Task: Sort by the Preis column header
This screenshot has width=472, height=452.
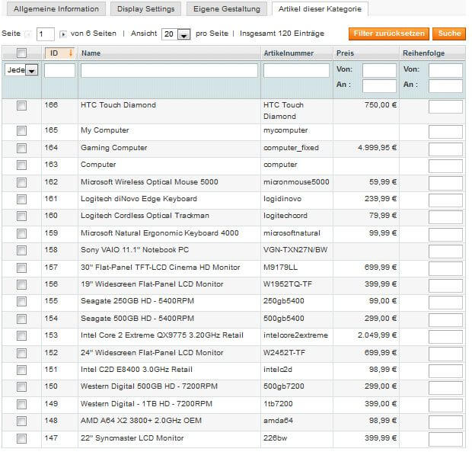Action: point(345,53)
